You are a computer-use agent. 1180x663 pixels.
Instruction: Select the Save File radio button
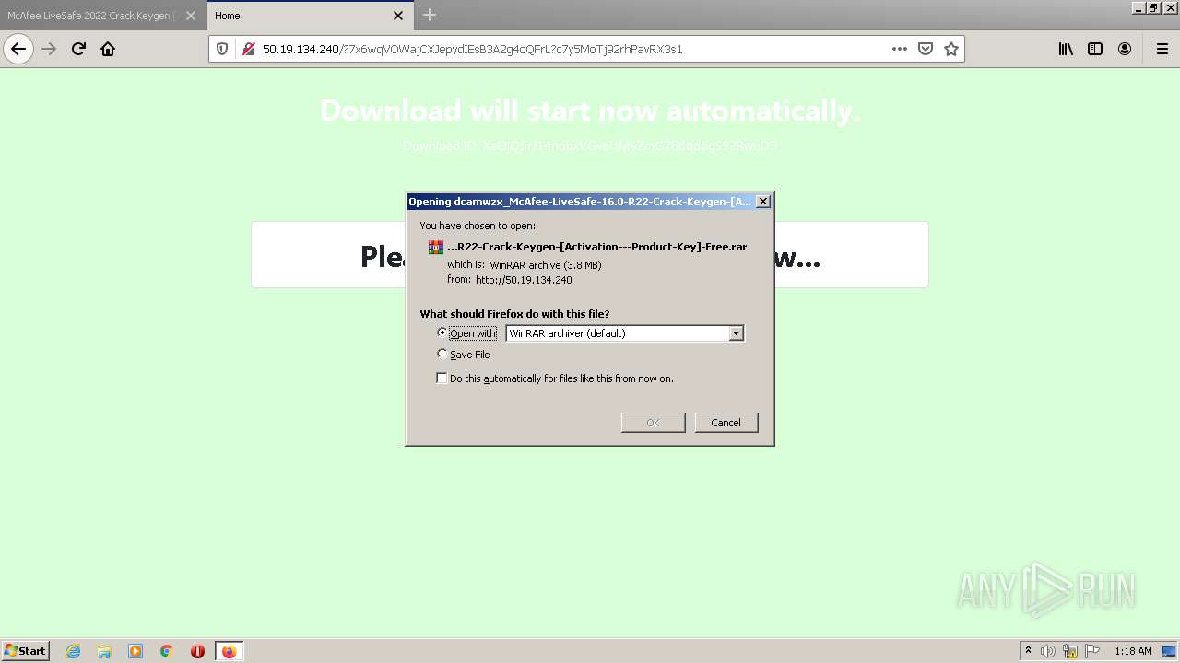[x=442, y=354]
